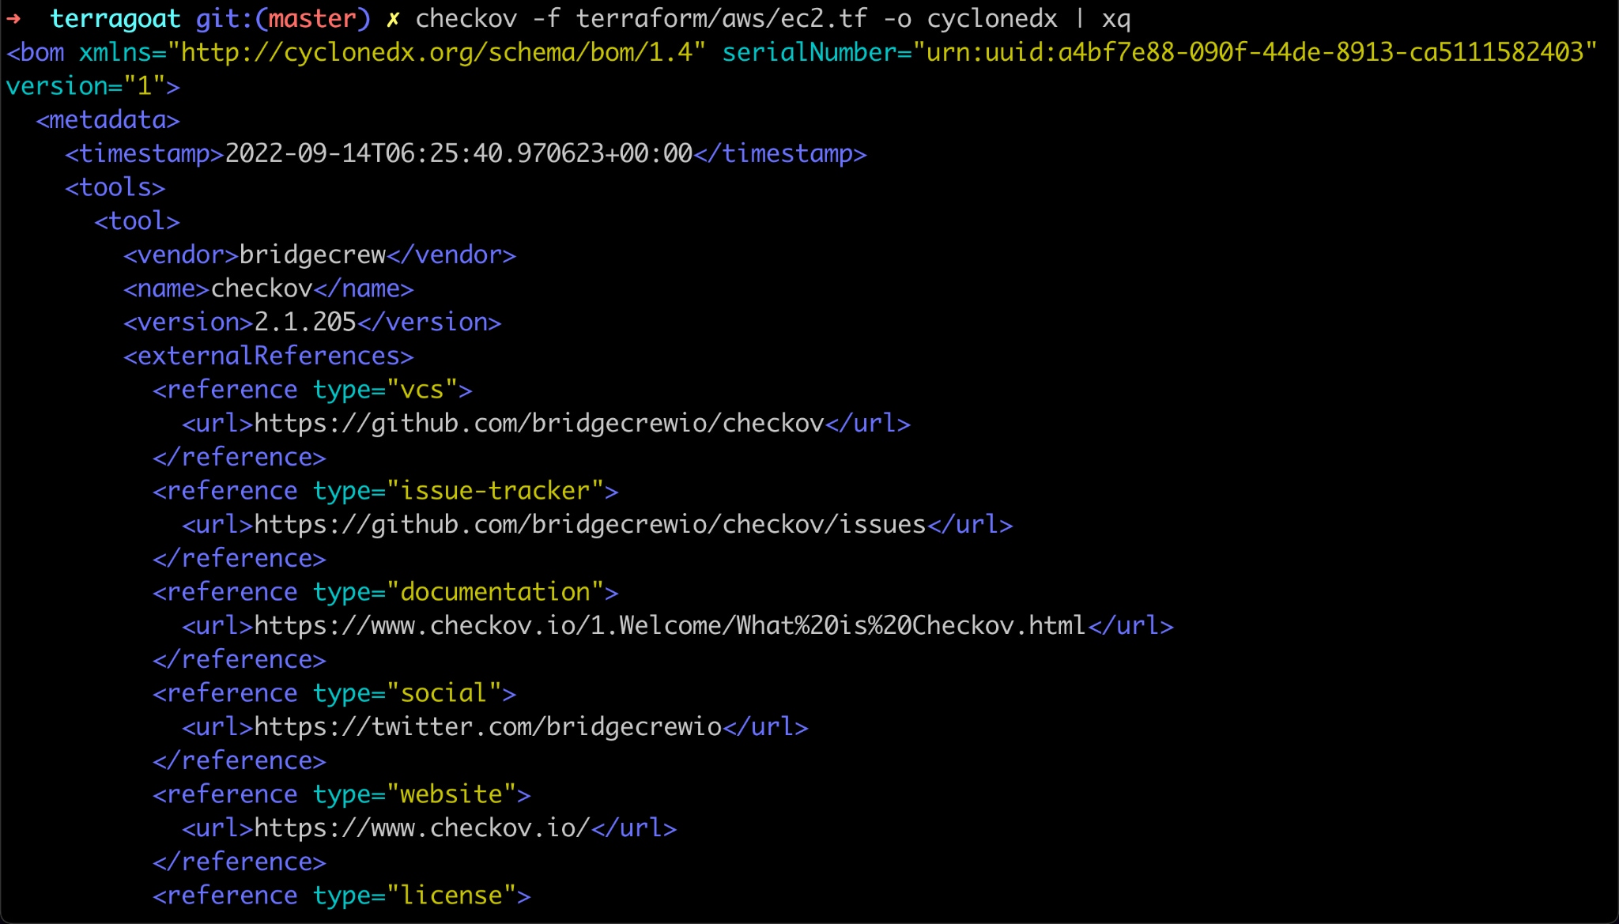Click the reference type="documentation" line

point(385,592)
